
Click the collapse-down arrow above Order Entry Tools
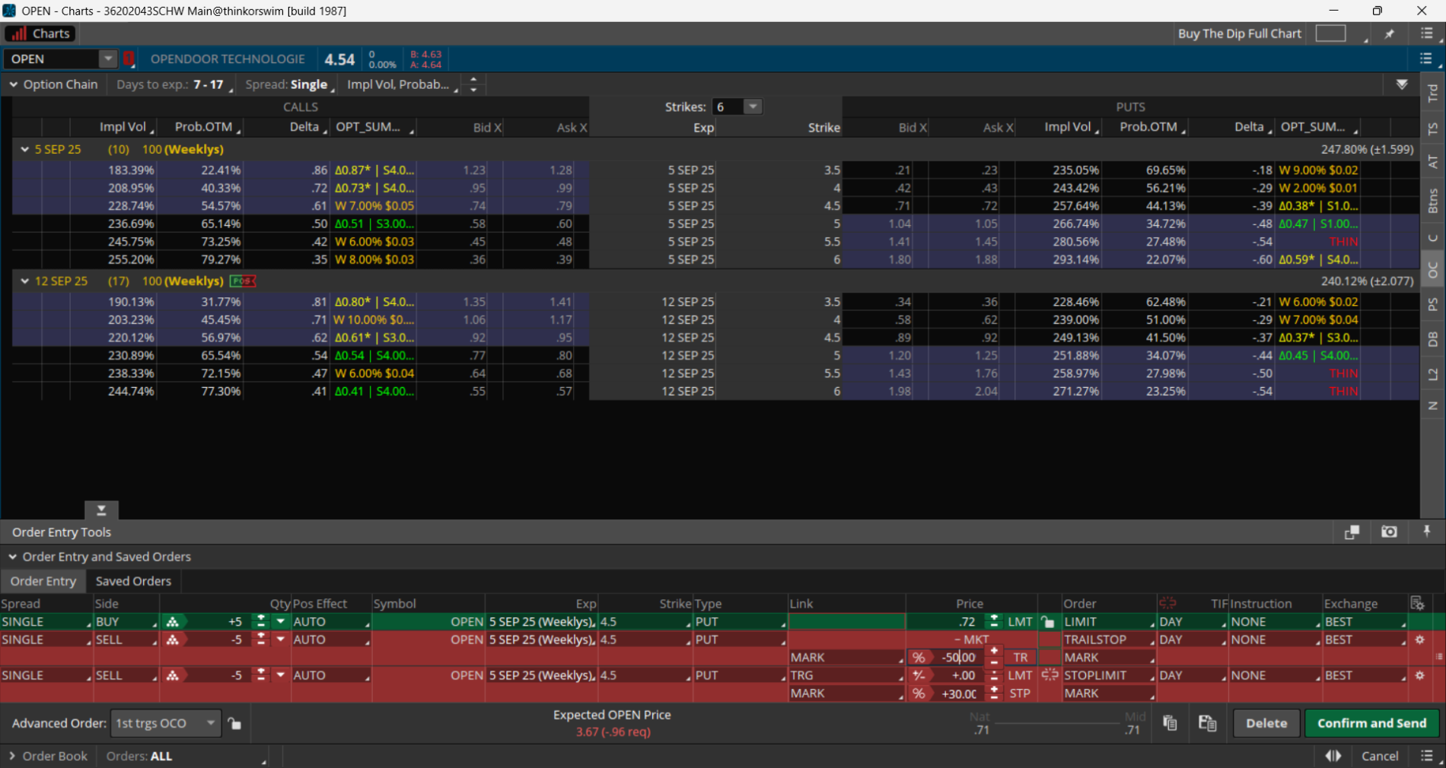101,510
